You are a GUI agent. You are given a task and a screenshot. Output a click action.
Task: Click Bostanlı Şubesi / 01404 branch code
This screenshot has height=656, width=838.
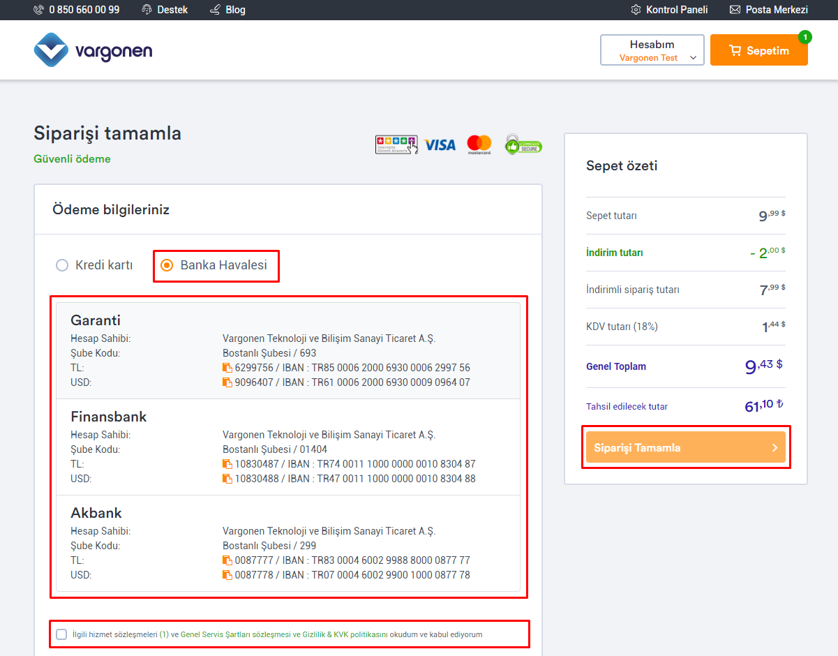pyautogui.click(x=275, y=449)
